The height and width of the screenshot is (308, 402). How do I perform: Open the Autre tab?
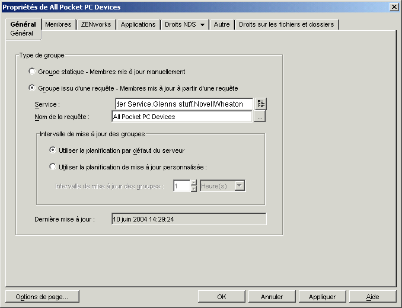(222, 24)
